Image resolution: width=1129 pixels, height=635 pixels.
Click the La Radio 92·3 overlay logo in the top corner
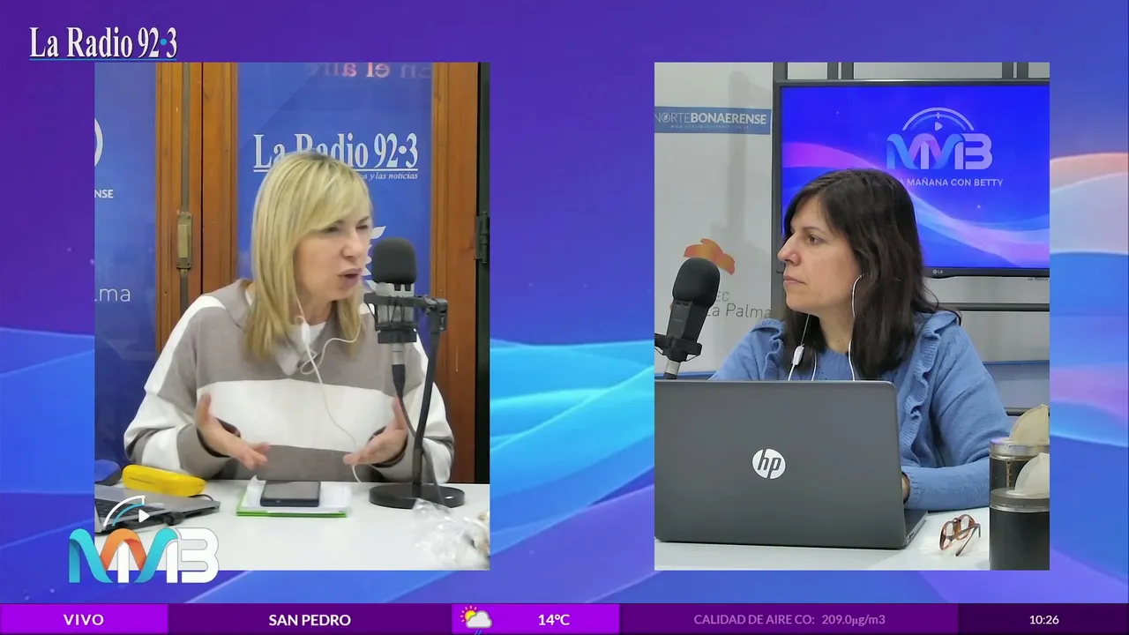[103, 43]
